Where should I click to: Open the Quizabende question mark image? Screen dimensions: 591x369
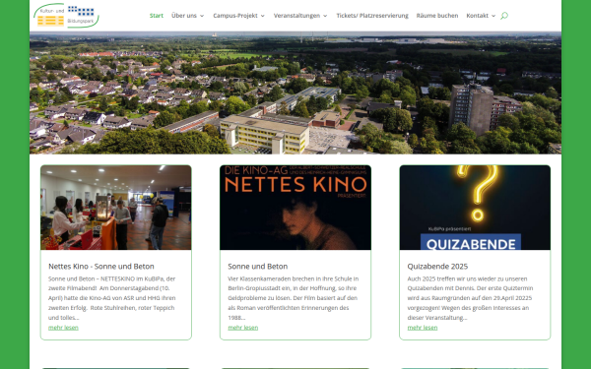pos(475,208)
